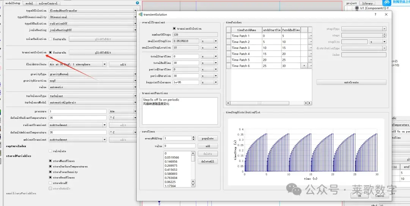
Task: Click the cloud upload icon at top right
Action: [387, 2]
